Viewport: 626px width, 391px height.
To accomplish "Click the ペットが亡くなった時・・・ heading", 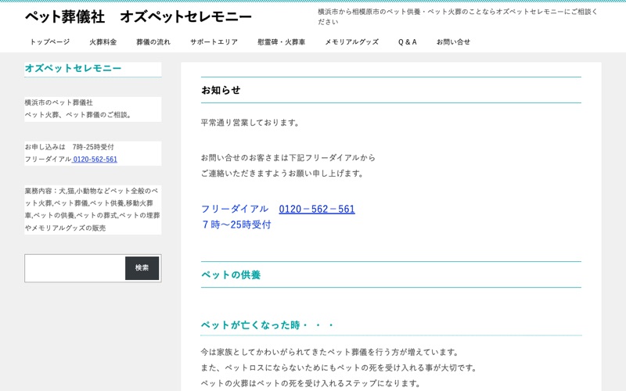I will click(x=268, y=325).
